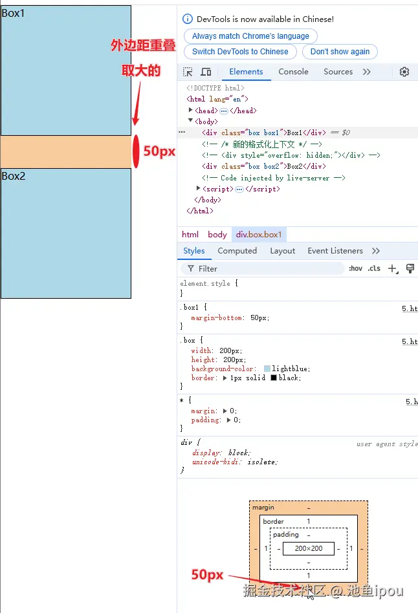Open DevTools settings gear
418x613 pixels.
click(x=404, y=72)
